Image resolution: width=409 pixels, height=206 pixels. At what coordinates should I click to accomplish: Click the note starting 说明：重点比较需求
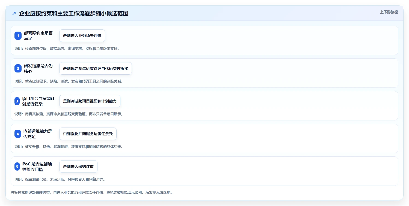pos(69,81)
